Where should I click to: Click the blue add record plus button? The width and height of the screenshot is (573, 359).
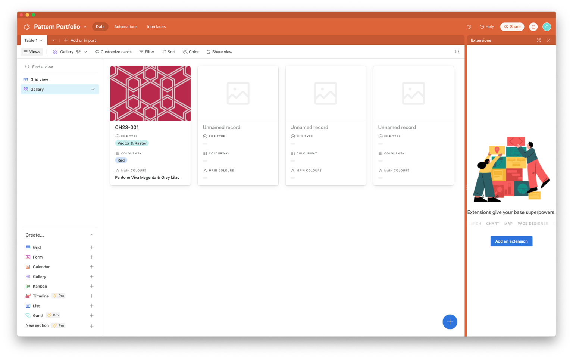(x=450, y=322)
